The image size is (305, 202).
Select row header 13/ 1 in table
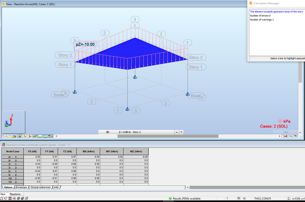pyautogui.click(x=13, y=178)
